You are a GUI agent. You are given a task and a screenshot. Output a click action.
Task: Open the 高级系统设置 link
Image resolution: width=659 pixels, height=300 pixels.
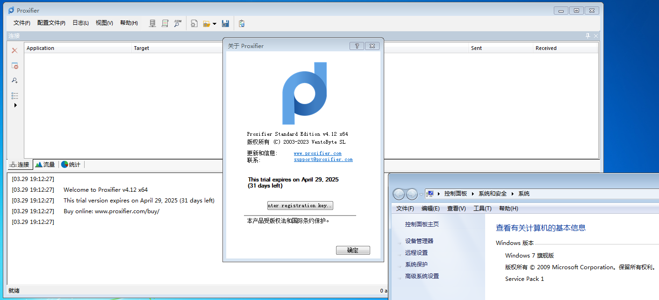(x=422, y=276)
